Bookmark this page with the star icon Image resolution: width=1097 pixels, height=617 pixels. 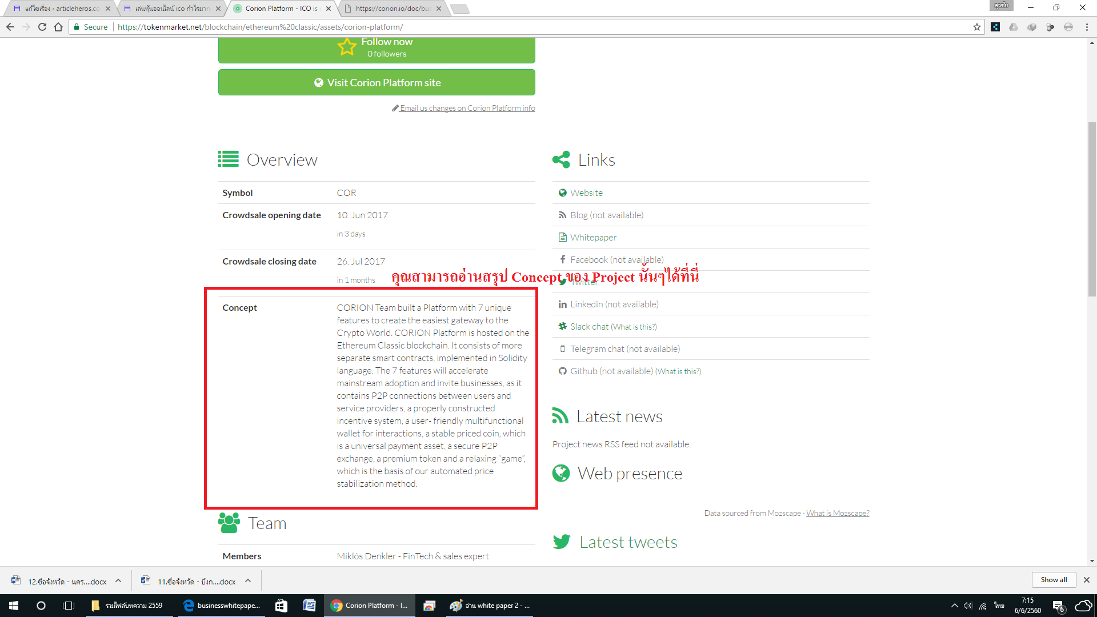pyautogui.click(x=977, y=27)
